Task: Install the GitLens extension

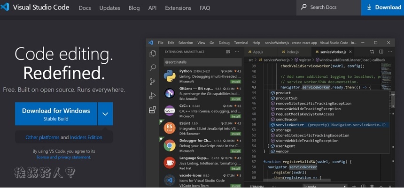Action: [235, 99]
